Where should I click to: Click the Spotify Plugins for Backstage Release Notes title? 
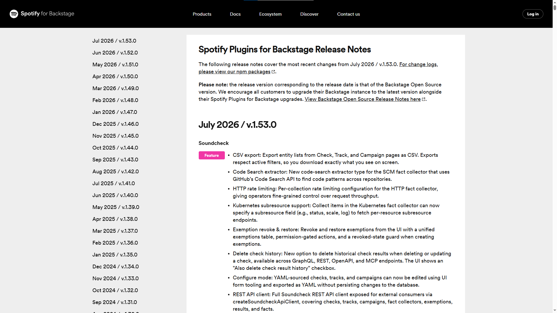click(285, 49)
